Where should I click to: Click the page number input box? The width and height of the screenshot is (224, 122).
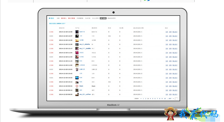coord(176,99)
